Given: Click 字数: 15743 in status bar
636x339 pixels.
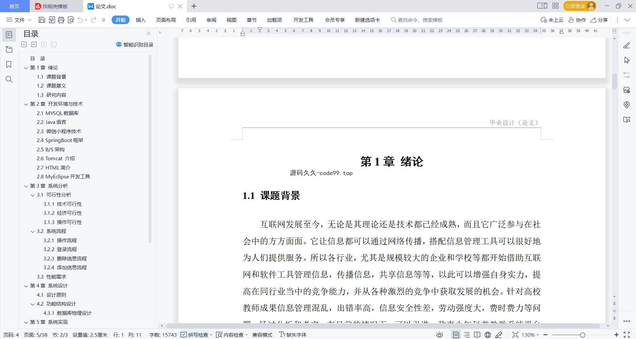Looking at the screenshot, I should pos(163,335).
